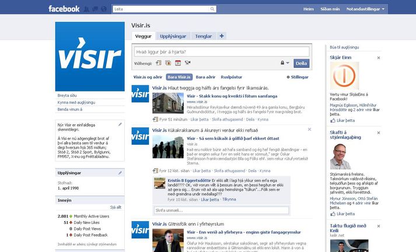Select the Bara Visir.is filter
Screen dimensions: 416x252
click(x=179, y=77)
